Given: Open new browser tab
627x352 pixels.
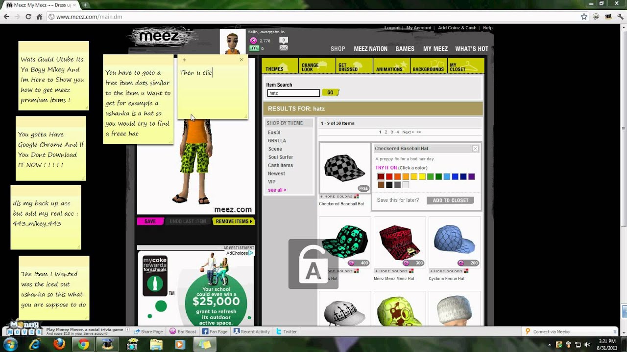Looking at the screenshot, I should tap(86, 5).
